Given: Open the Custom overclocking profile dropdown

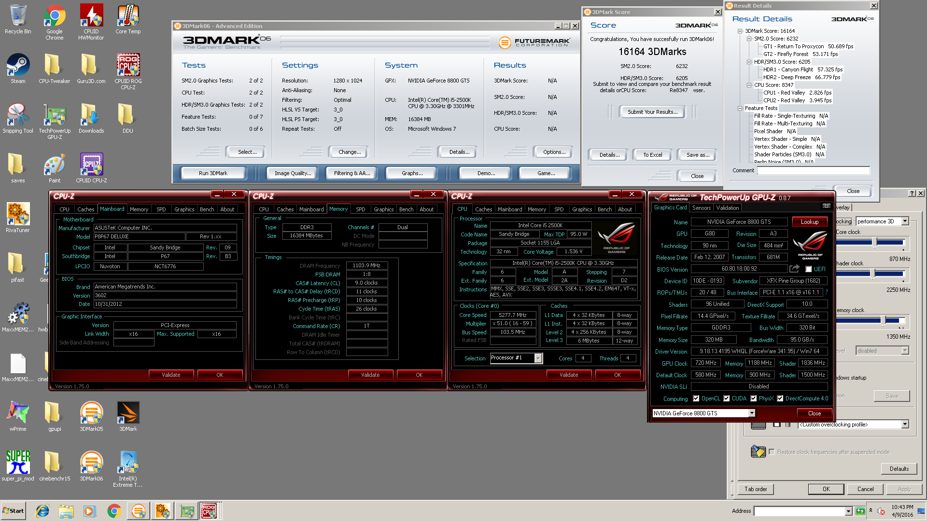Looking at the screenshot, I should [905, 425].
